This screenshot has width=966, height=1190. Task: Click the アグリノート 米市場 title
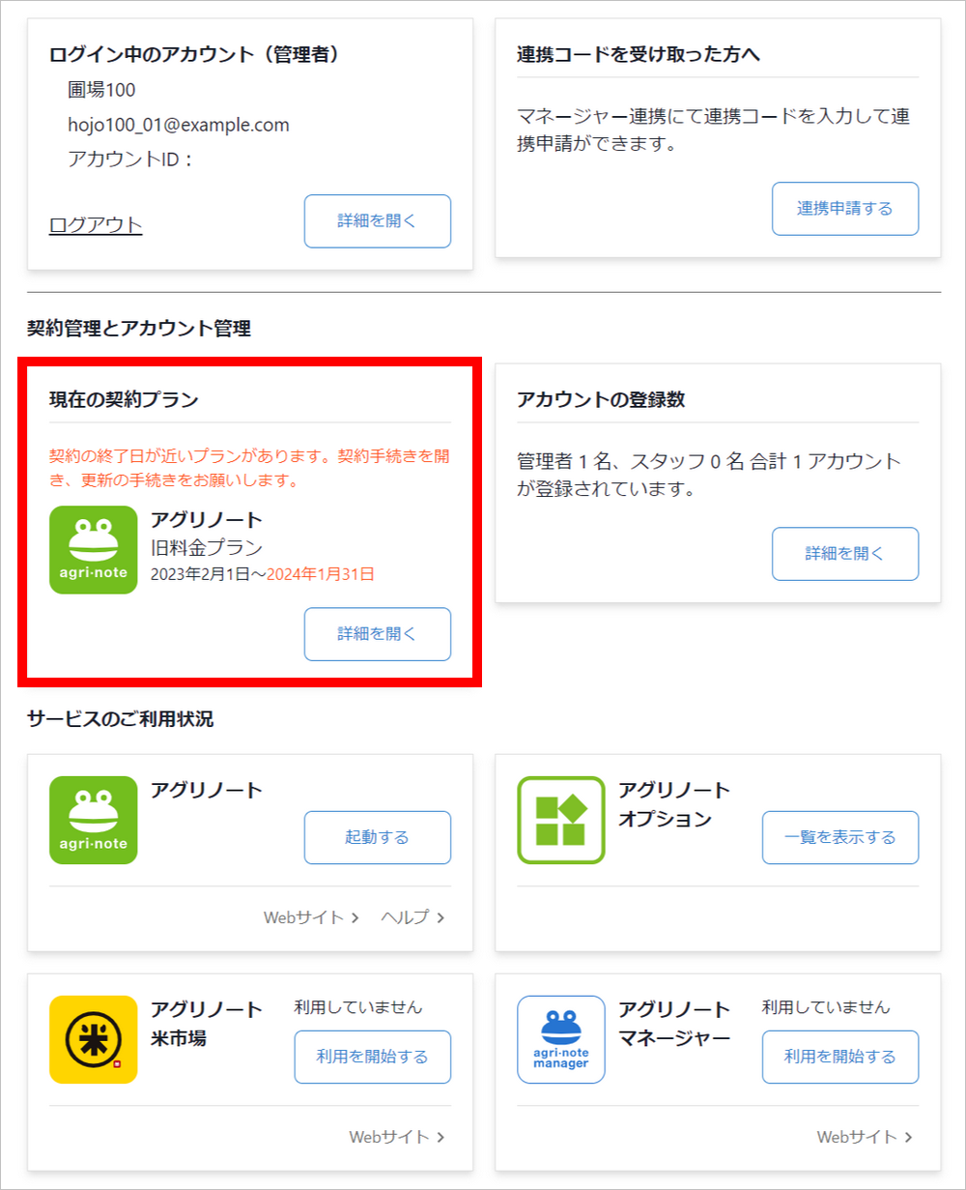[207, 1025]
